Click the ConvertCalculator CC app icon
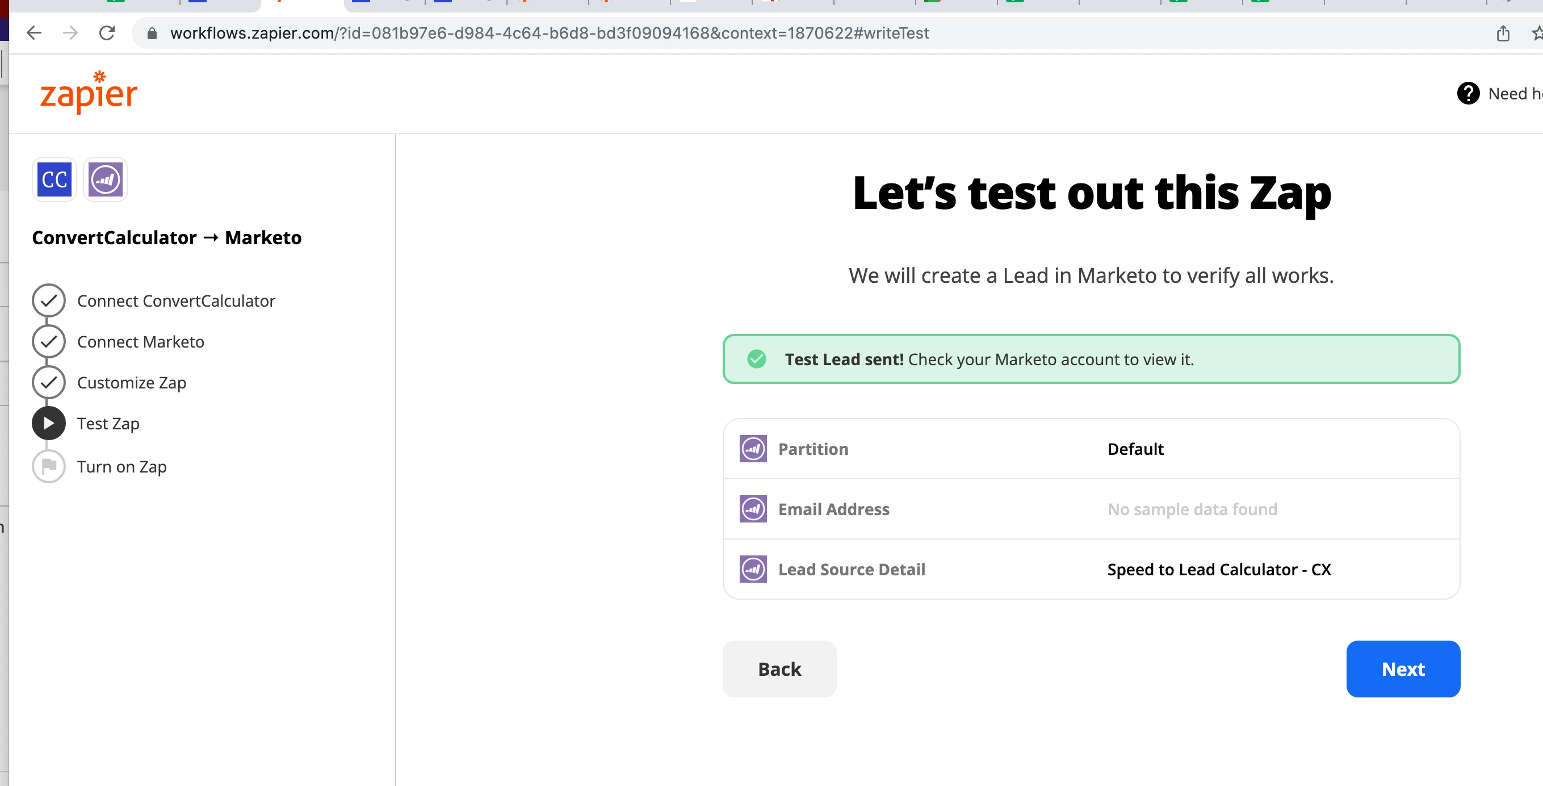This screenshot has width=1543, height=786. 54,179
